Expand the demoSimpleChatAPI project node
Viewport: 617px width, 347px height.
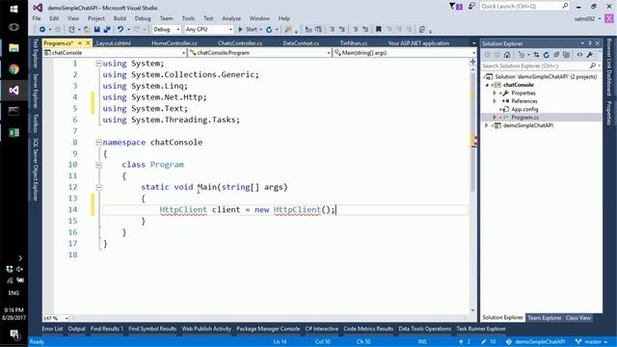pos(487,125)
